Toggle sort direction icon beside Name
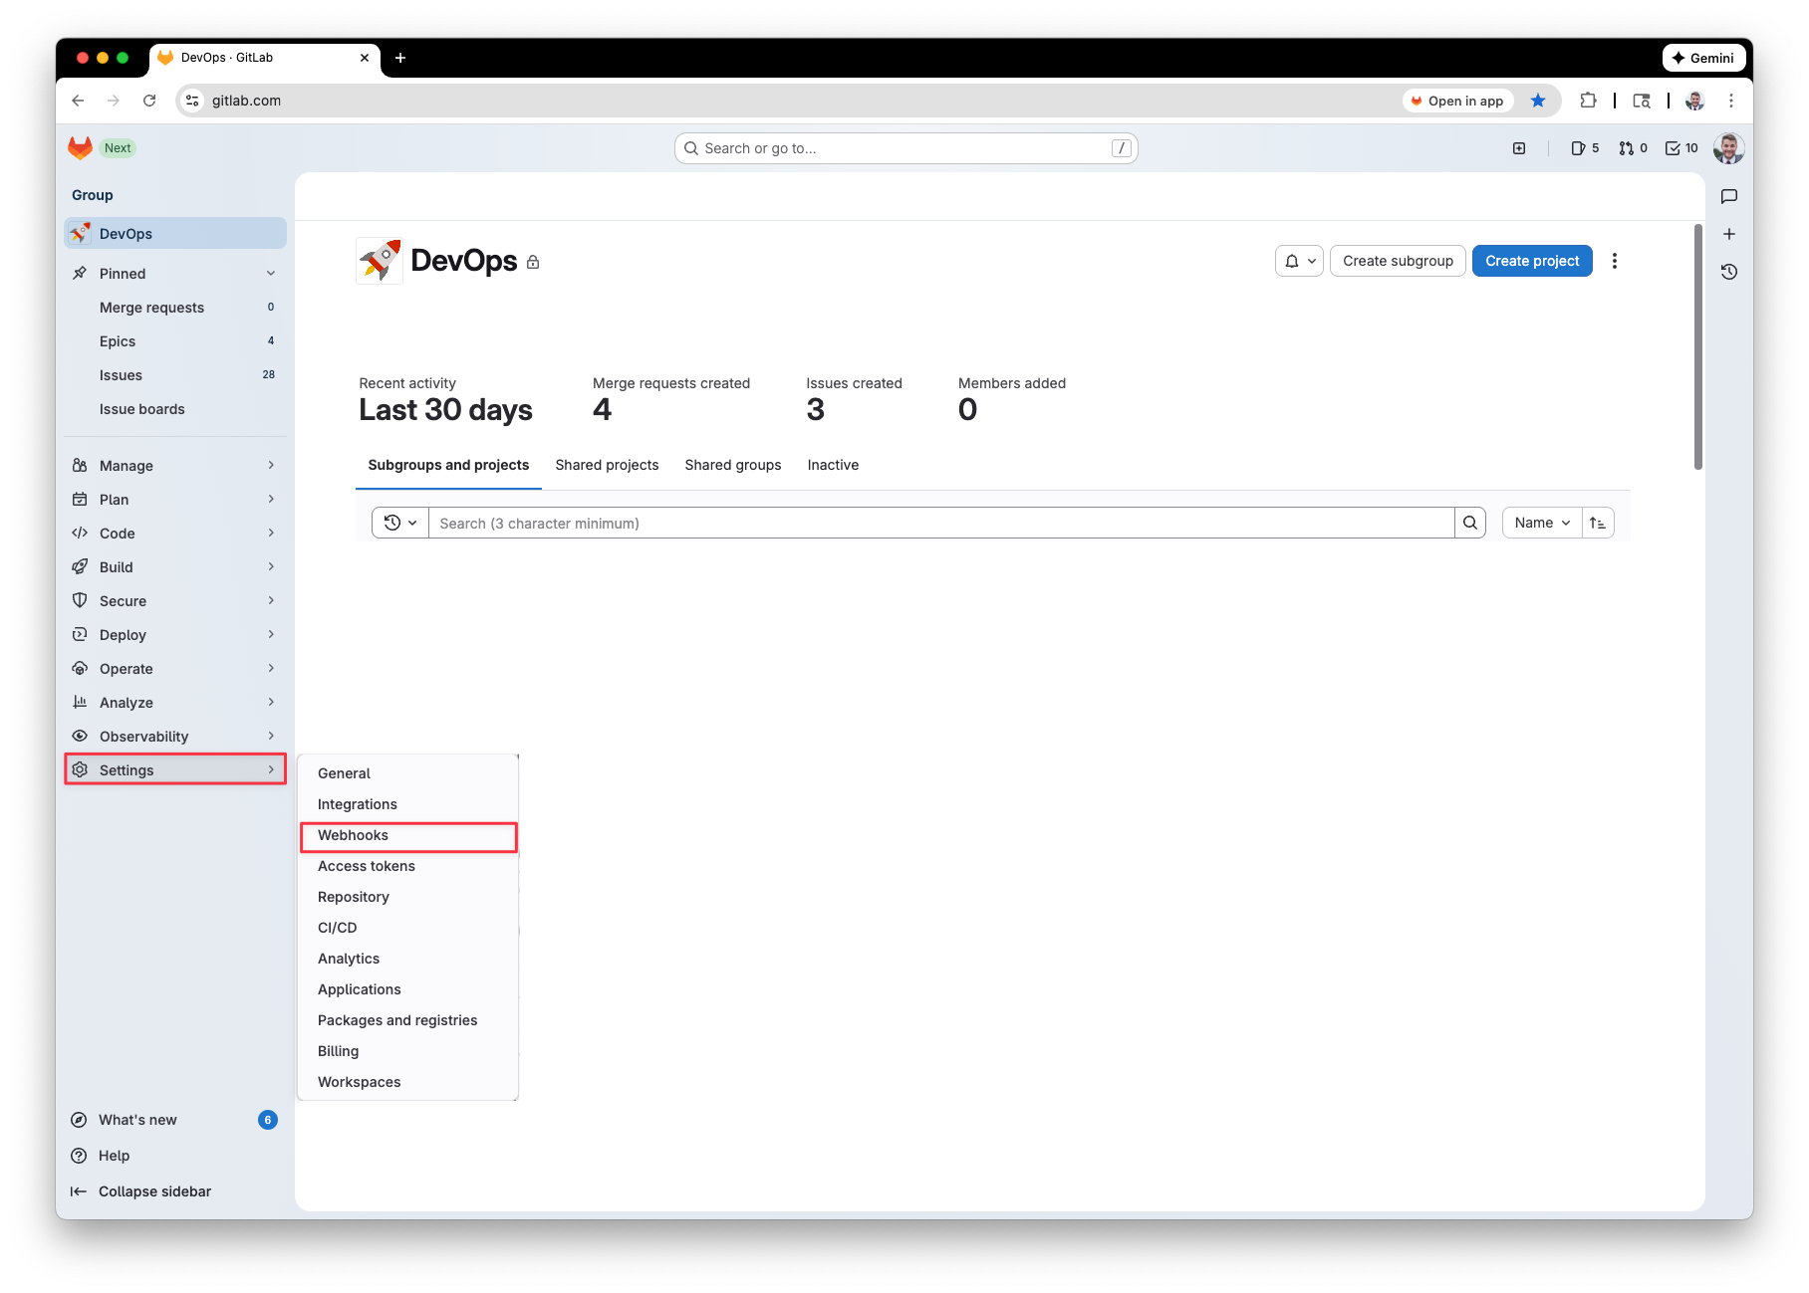 1598,523
